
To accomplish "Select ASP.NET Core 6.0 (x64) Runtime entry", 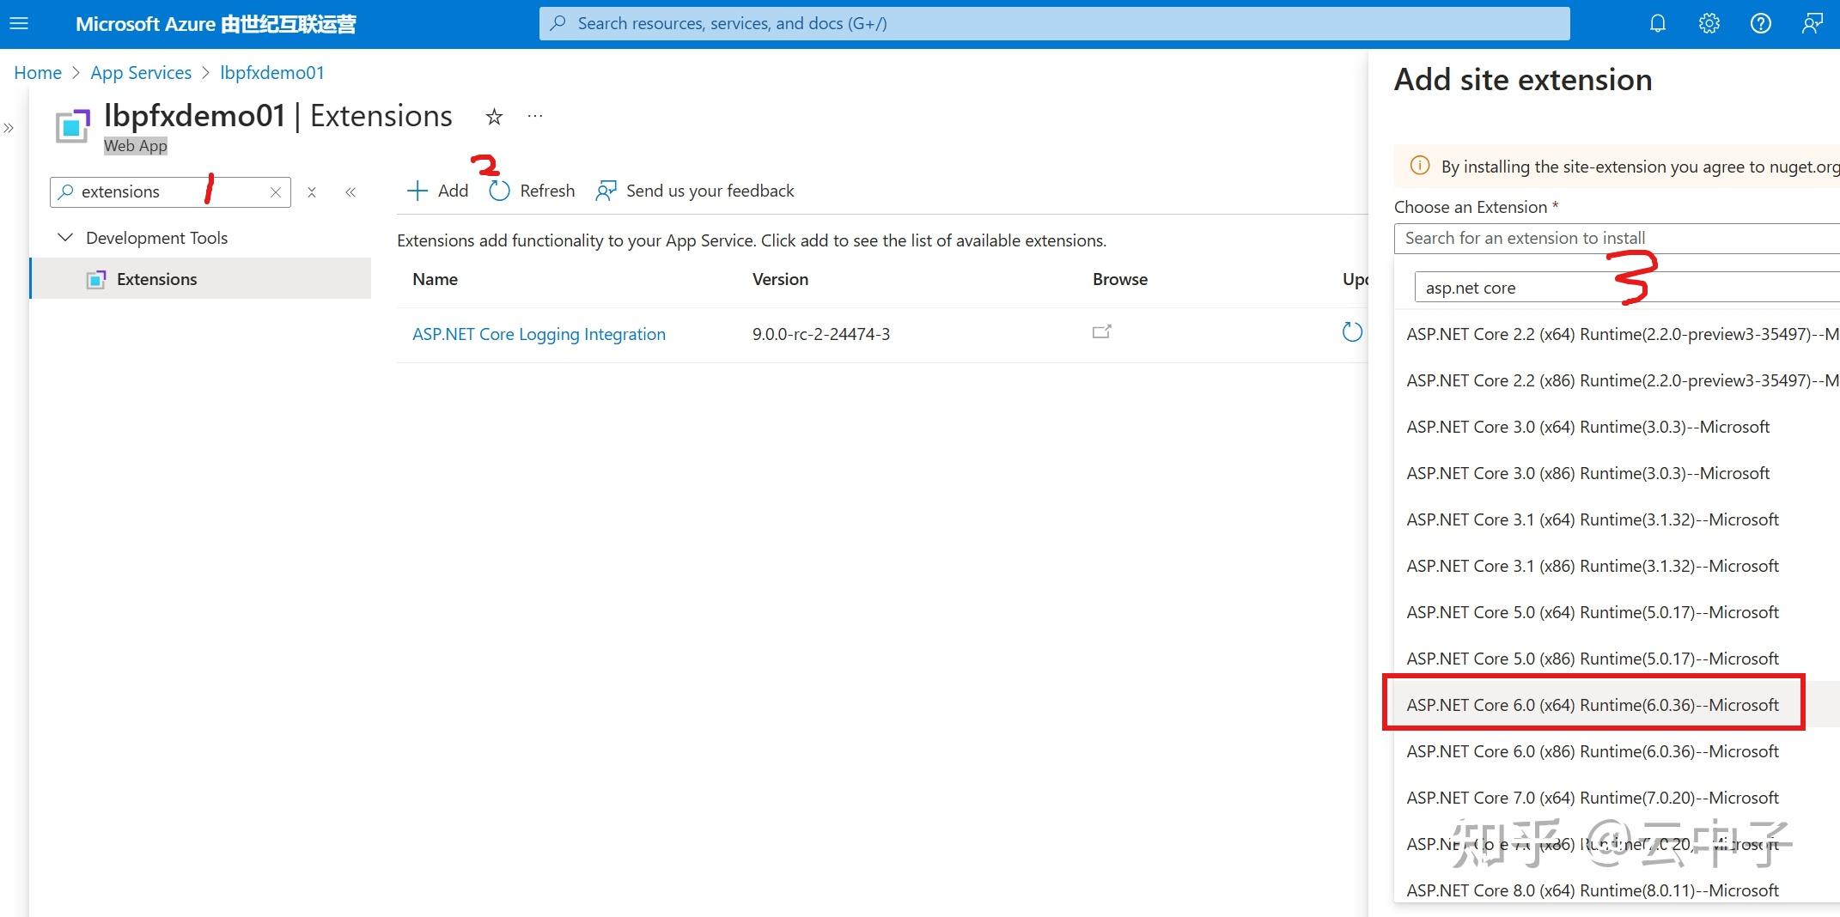I will tap(1593, 704).
